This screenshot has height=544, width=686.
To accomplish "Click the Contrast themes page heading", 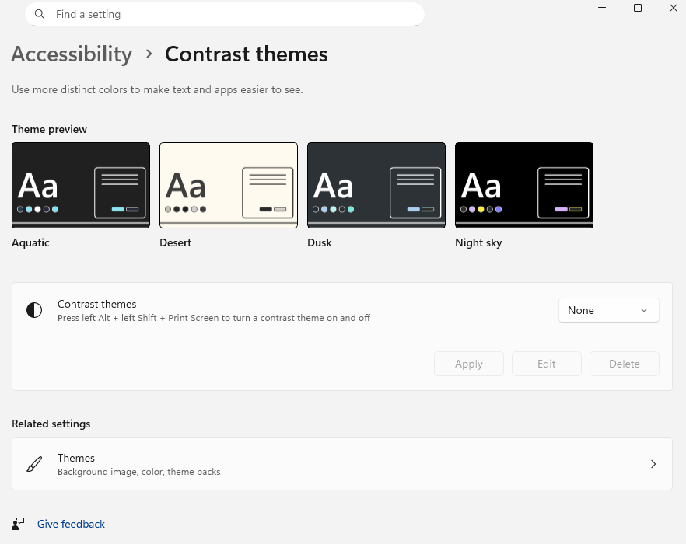I will pos(246,54).
